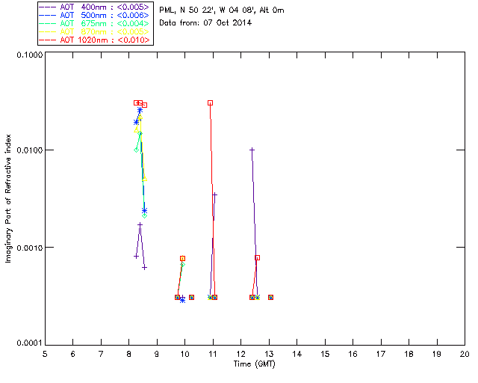Click the 0.1000 y-axis tick label
Viewport: 478px width, 383px height.
pyautogui.click(x=30, y=55)
